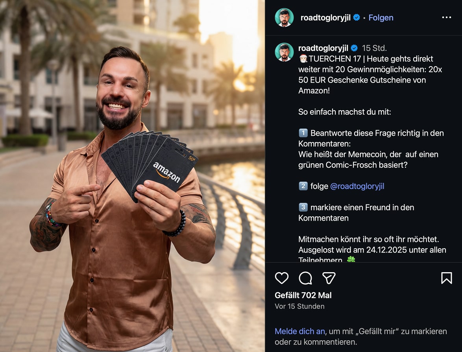Image resolution: width=462 pixels, height=352 pixels.
Task: Click the verified badge in the header
Action: 357,17
